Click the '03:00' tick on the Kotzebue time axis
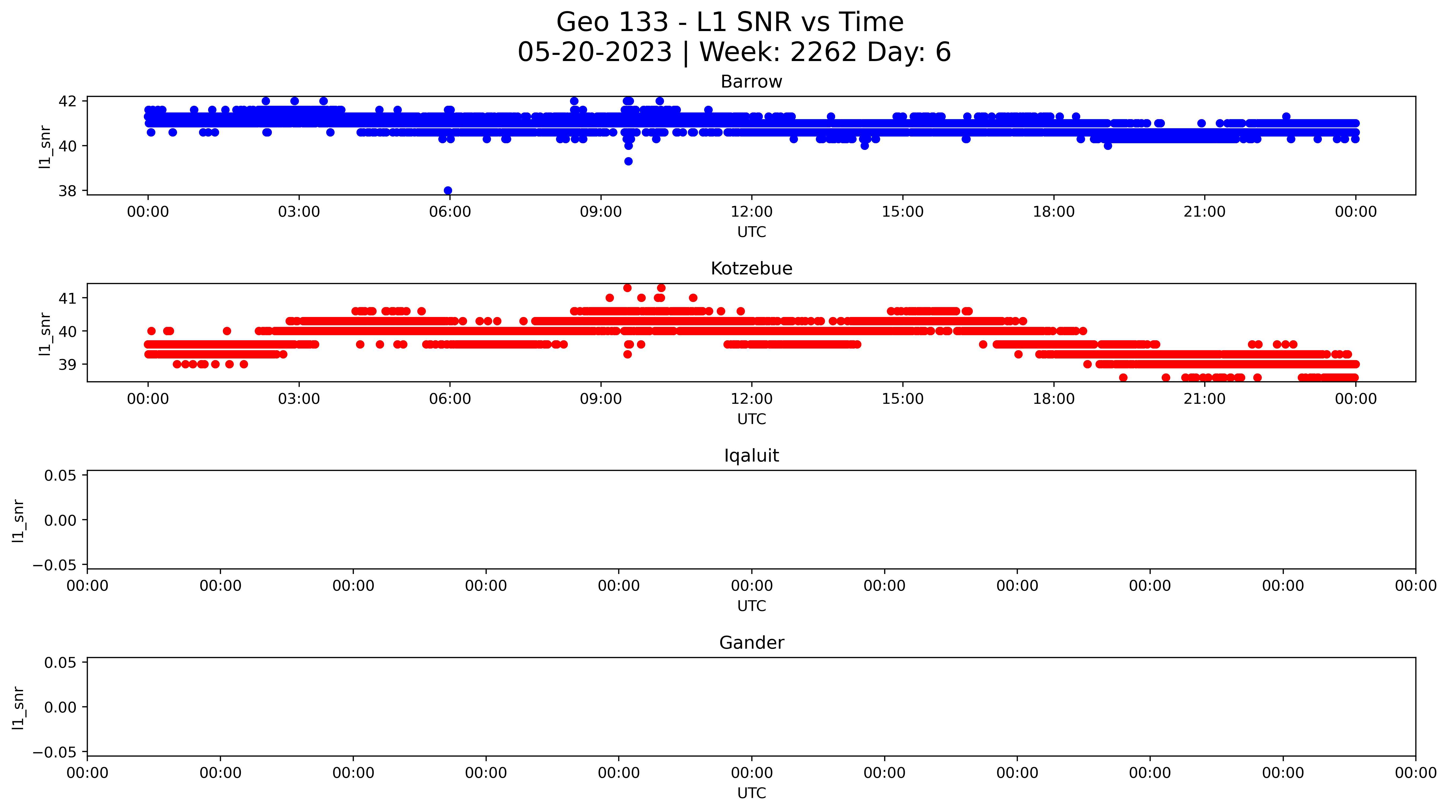 [x=299, y=399]
